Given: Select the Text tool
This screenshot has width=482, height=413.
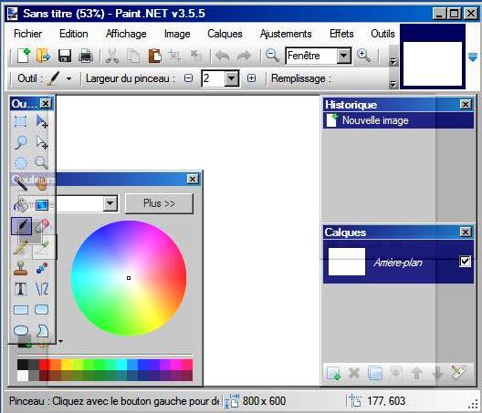Looking at the screenshot, I should 21,289.
